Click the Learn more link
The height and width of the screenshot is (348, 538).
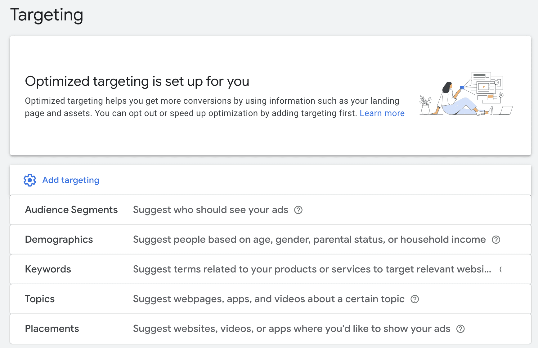pyautogui.click(x=382, y=113)
